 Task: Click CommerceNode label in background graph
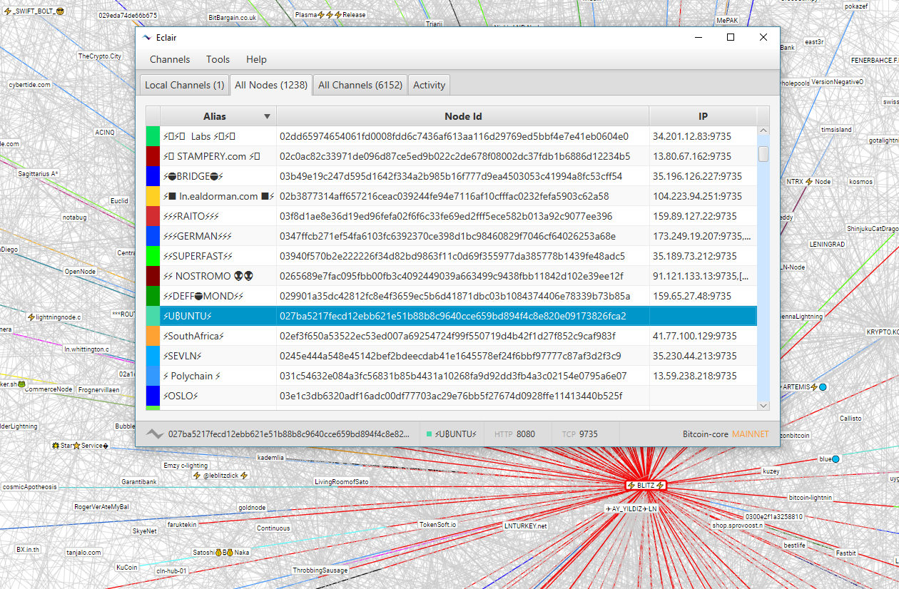(x=49, y=389)
